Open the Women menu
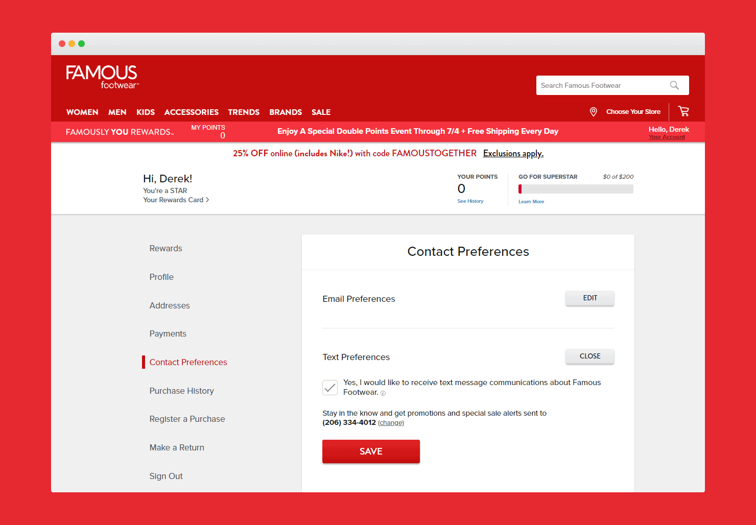Screen dimensions: 756x525 [82, 112]
